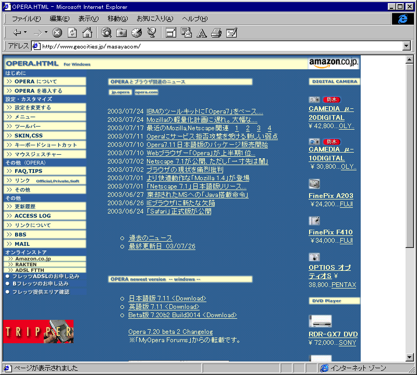Stop loading with the Stop icon

pos(57,33)
